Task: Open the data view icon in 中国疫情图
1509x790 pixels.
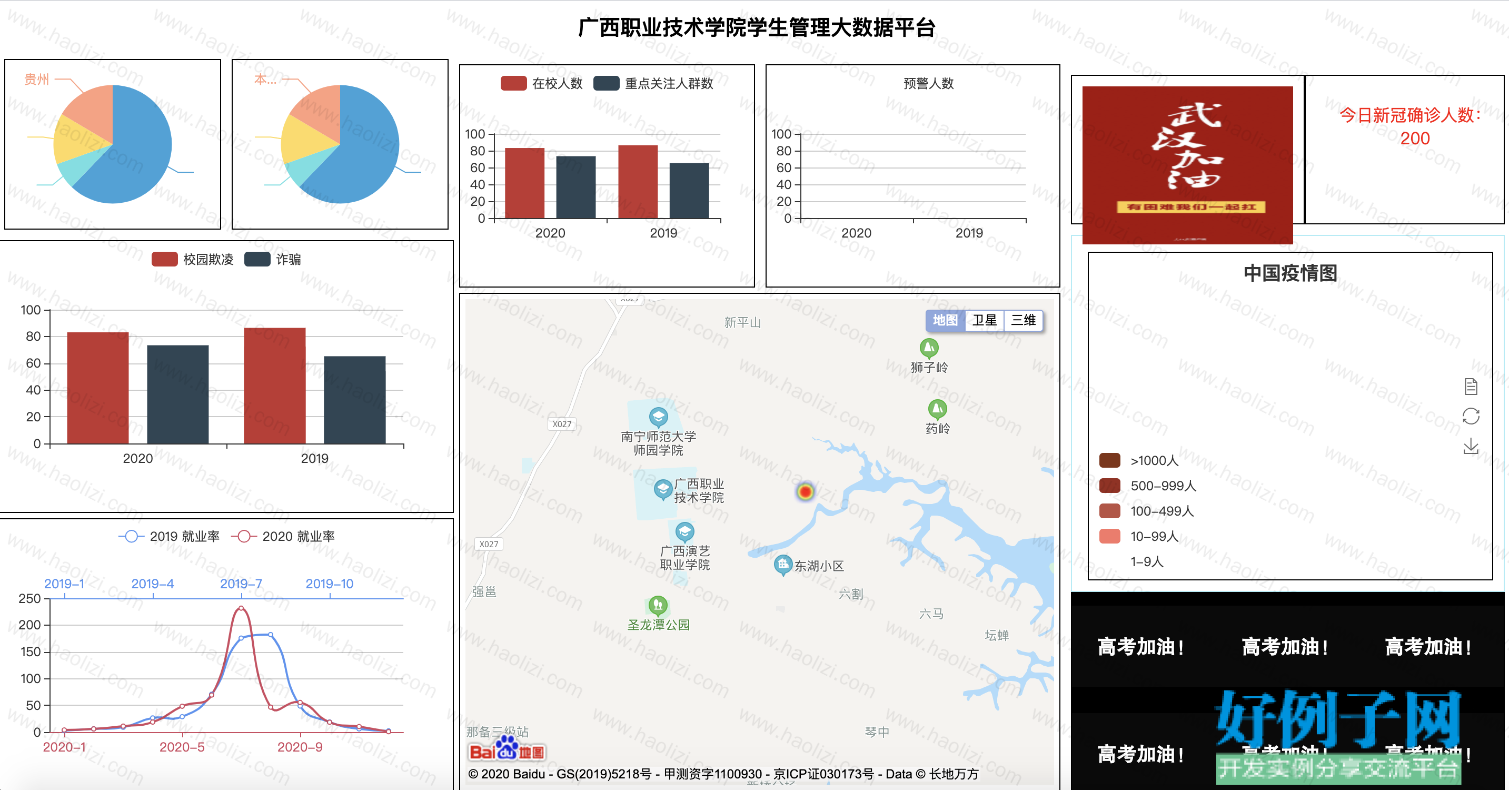Action: (1471, 386)
